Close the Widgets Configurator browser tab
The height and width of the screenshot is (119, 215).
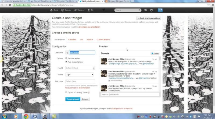click(102, 1)
